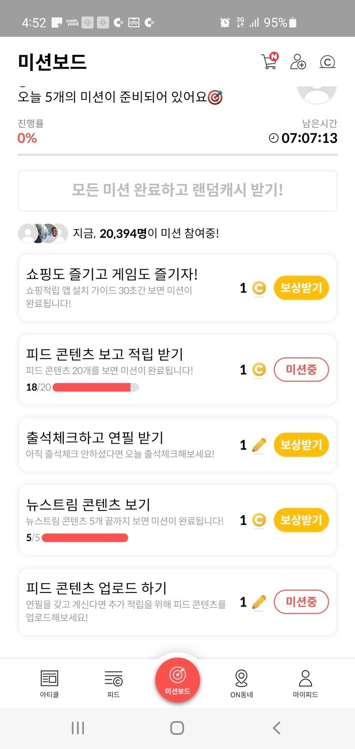The image size is (355, 749).
Task: Tap the pencil icon on 출석체크 mission
Action: pos(259,445)
